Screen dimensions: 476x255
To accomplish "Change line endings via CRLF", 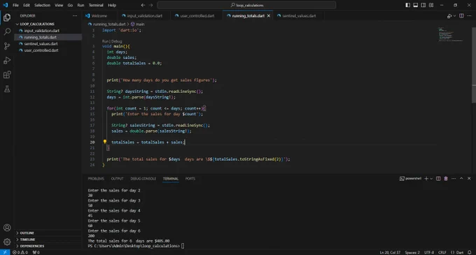I will 442,252.
